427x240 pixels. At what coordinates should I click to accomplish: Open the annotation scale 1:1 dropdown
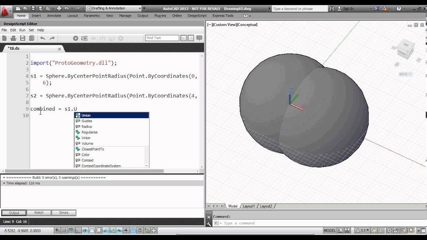point(362,230)
